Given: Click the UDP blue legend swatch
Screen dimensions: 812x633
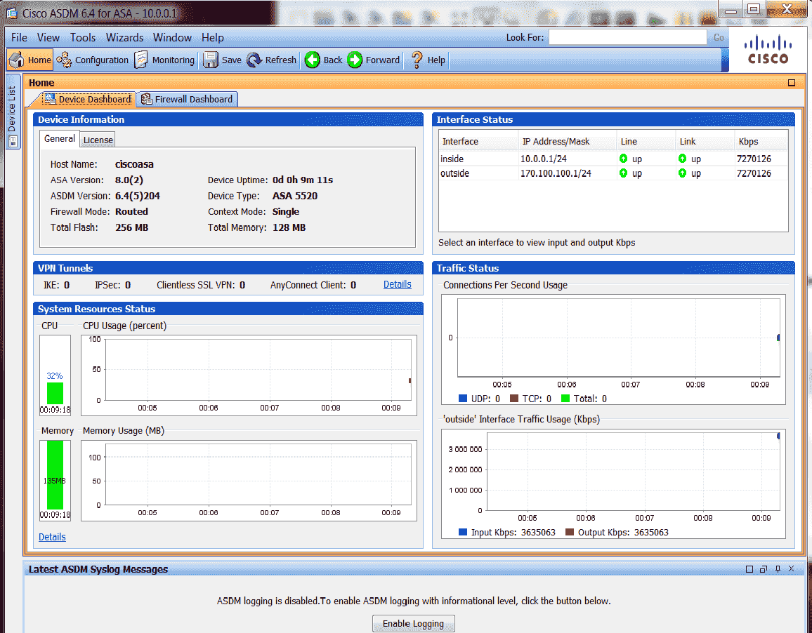Looking at the screenshot, I should [x=463, y=398].
